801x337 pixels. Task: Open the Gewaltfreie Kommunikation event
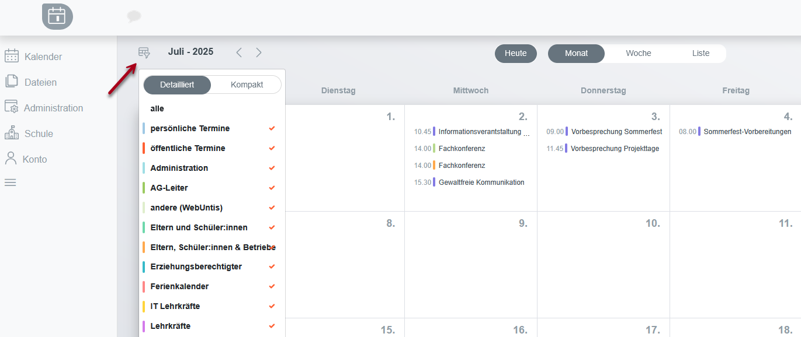[481, 182]
